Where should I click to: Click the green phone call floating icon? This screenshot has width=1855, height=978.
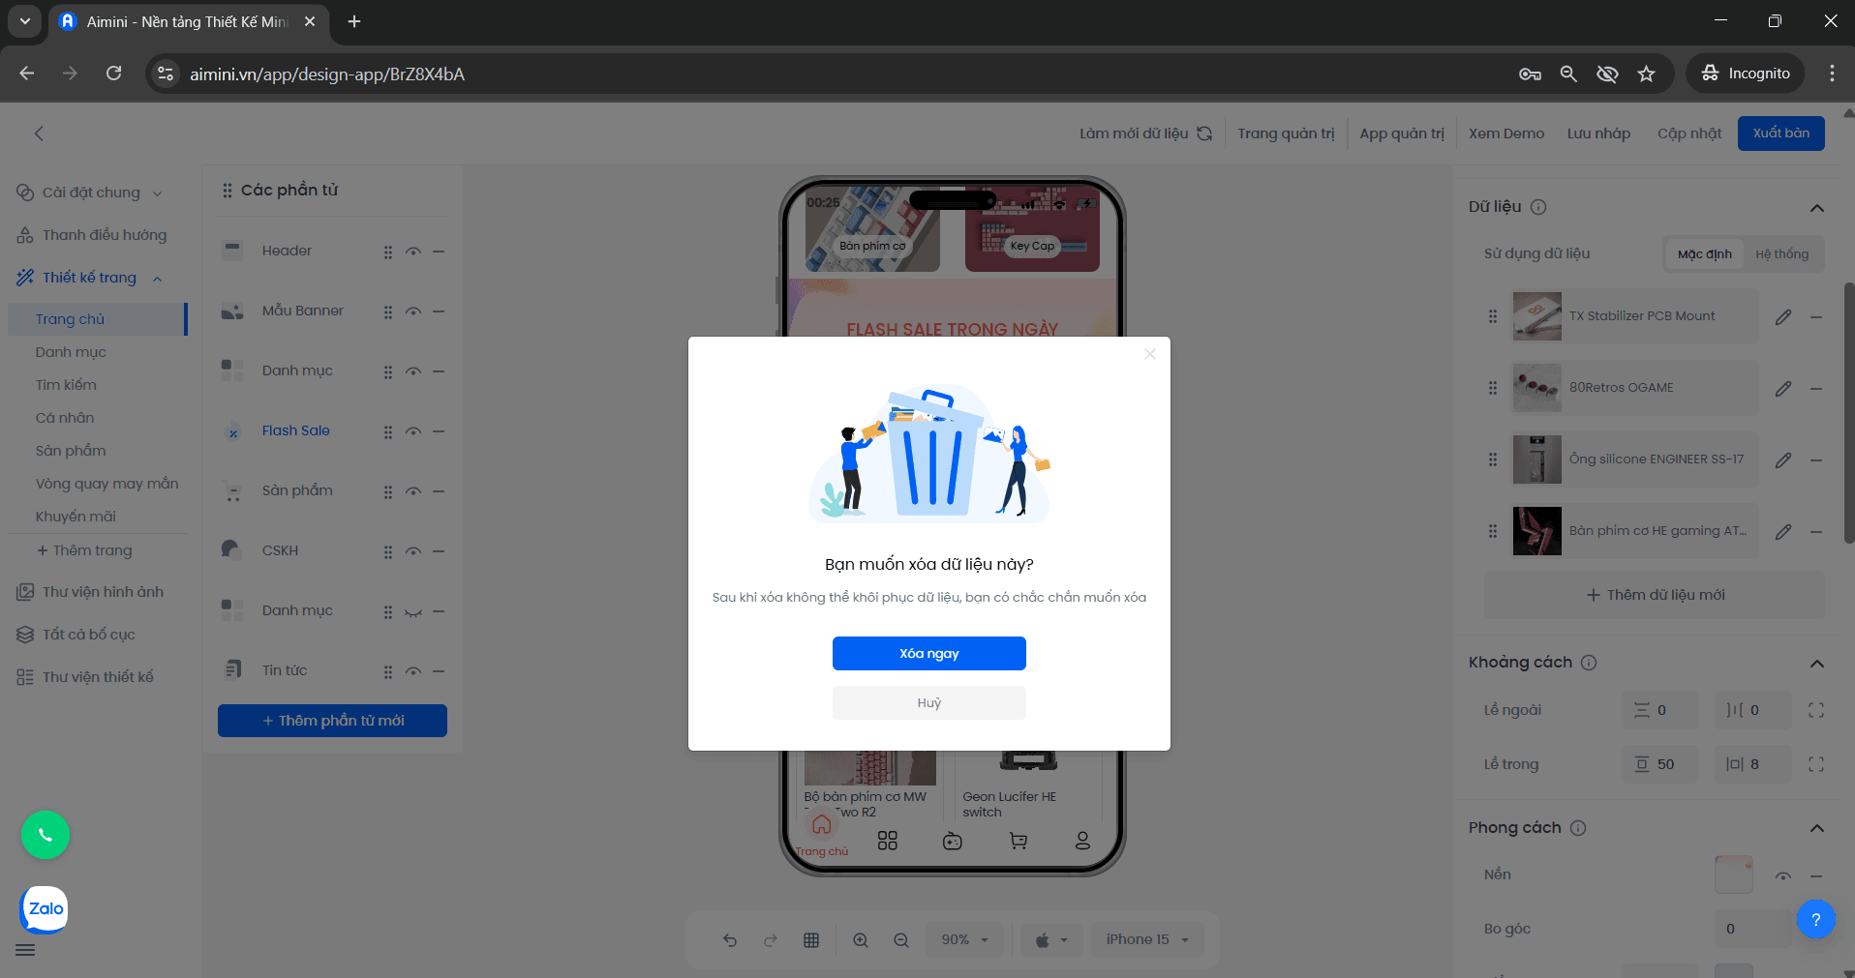[x=46, y=834]
